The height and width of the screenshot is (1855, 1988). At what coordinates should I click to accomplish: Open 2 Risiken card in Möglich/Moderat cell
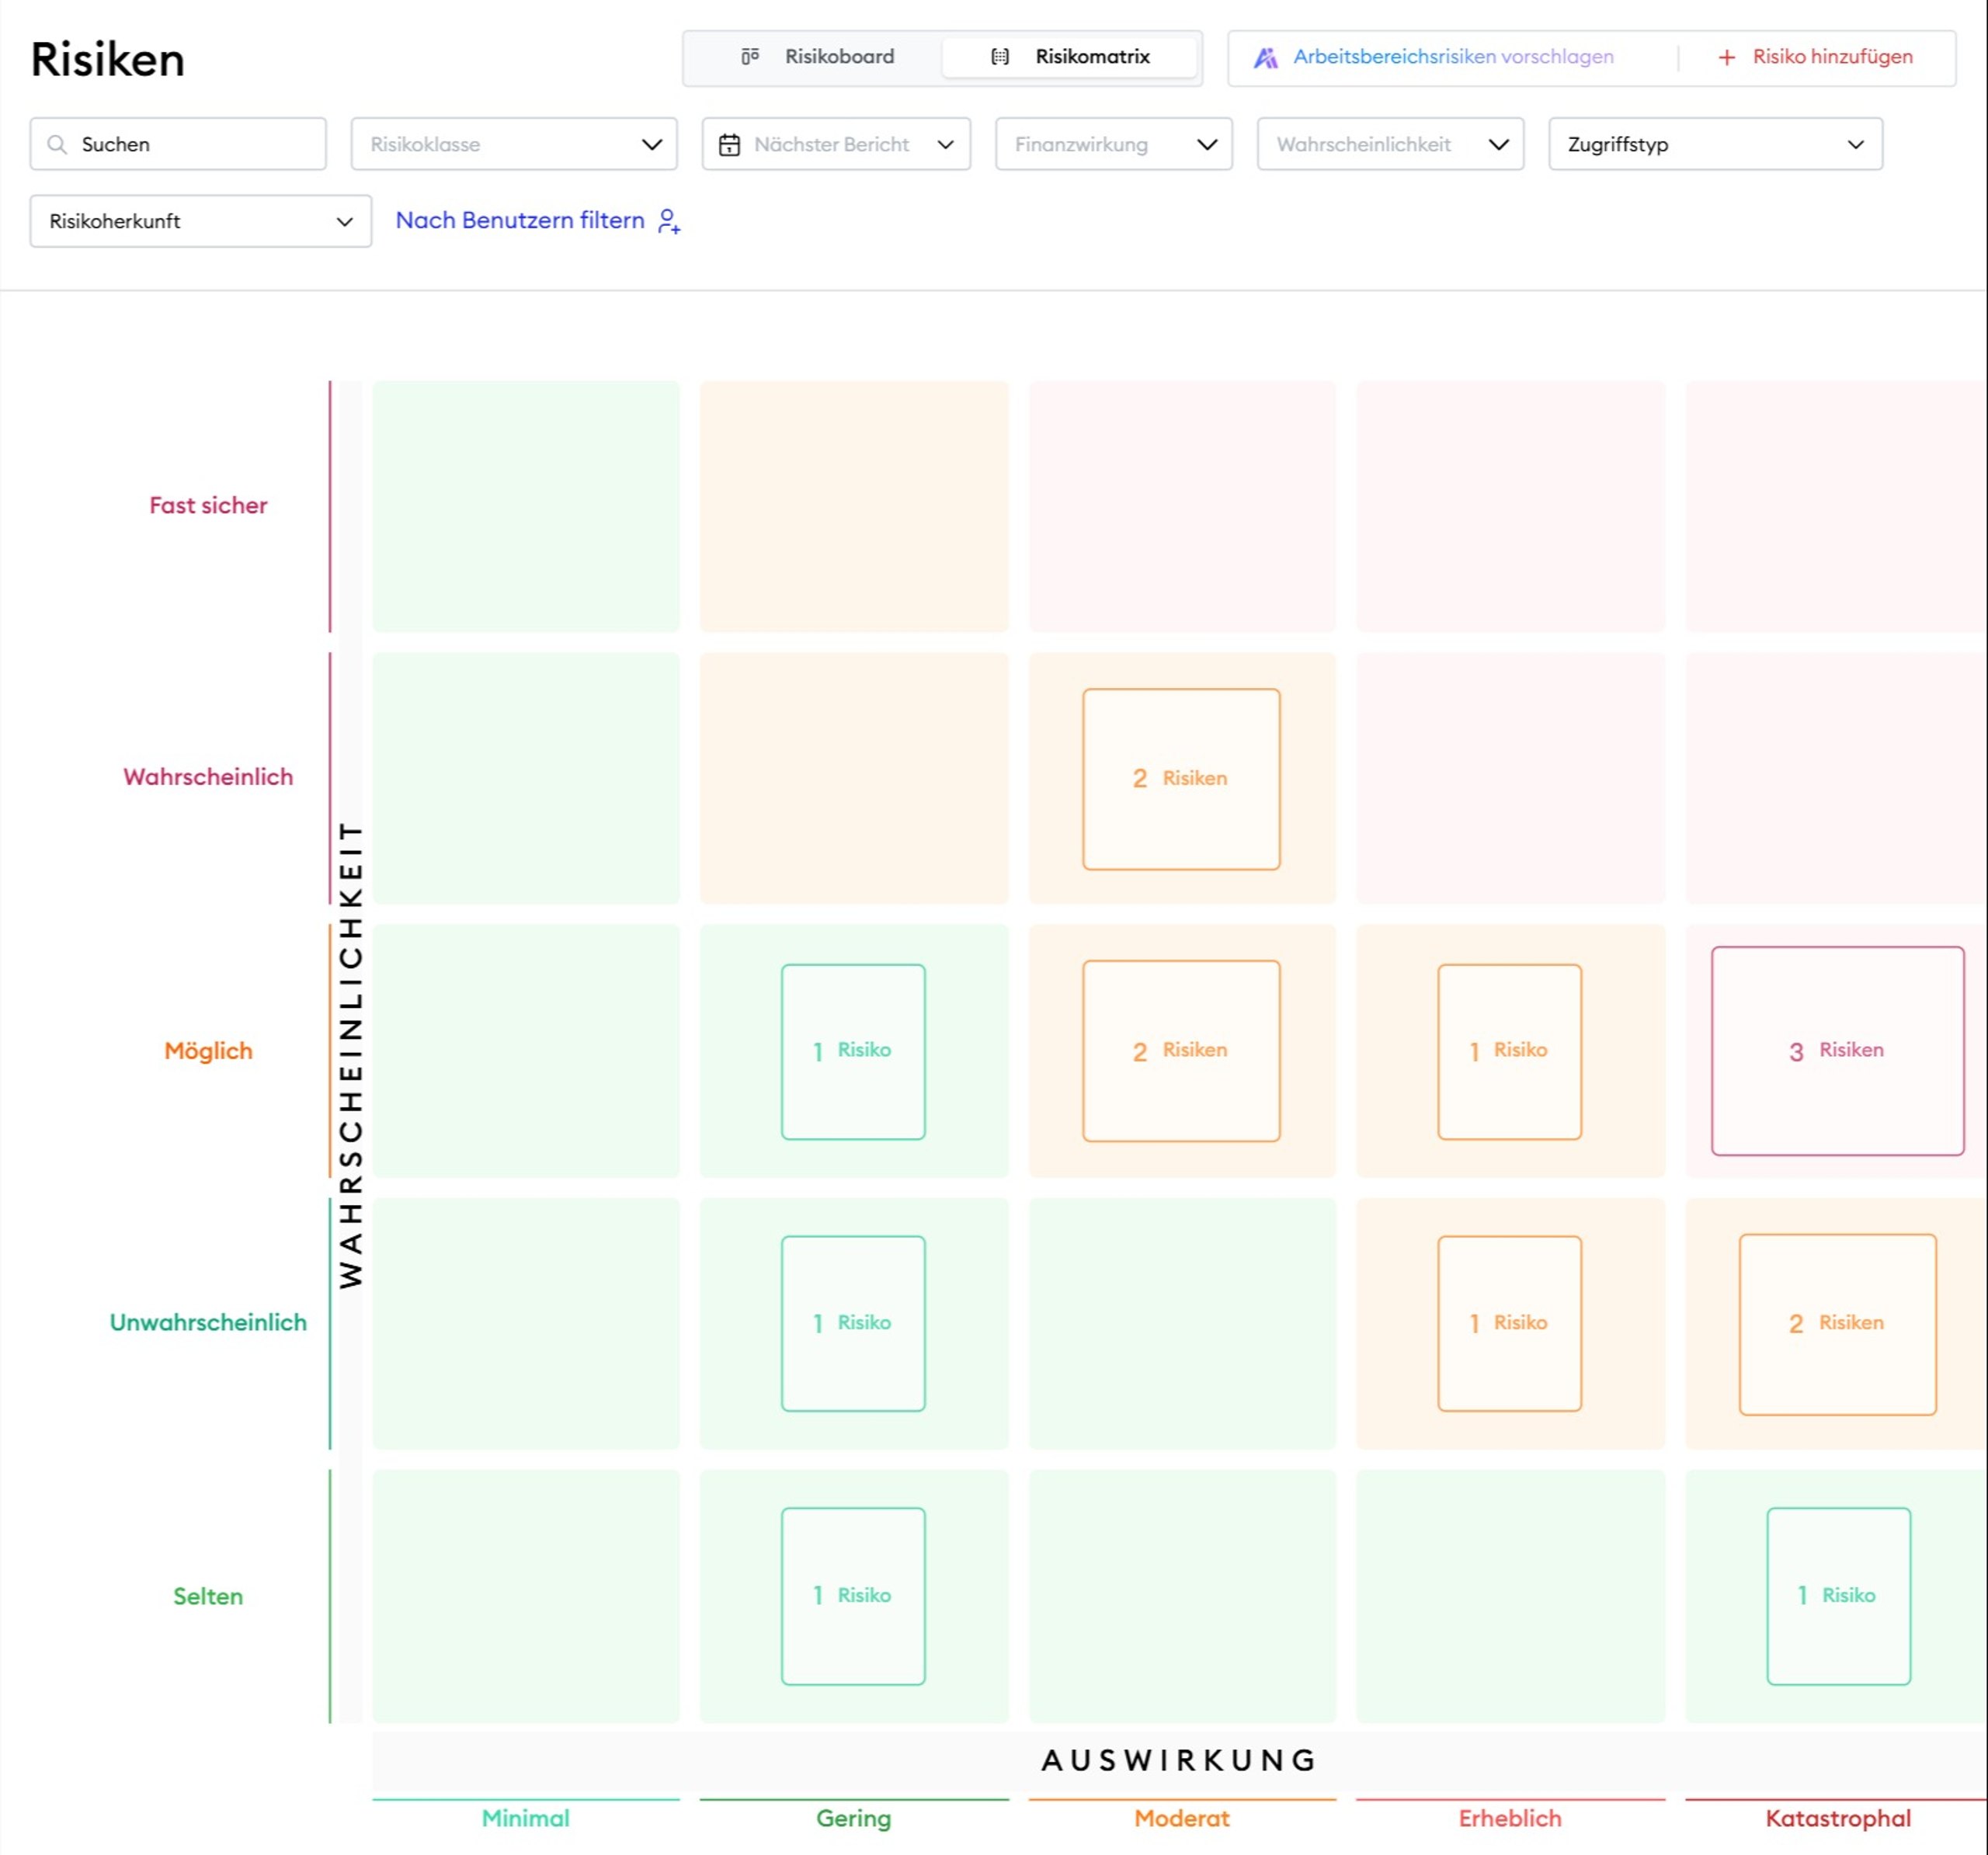click(x=1181, y=1051)
